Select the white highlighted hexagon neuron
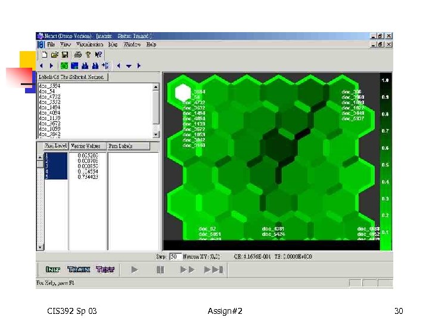This screenshot has height=321, width=429. point(183,93)
